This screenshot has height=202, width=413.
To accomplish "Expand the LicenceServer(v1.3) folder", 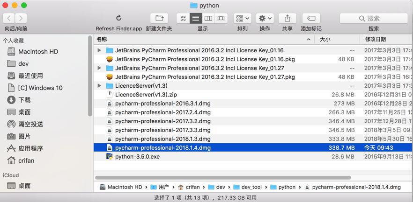I will (x=99, y=85).
